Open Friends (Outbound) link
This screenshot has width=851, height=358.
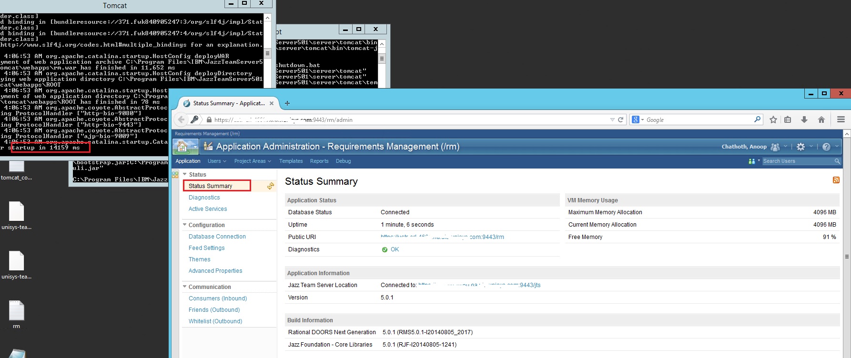point(214,310)
